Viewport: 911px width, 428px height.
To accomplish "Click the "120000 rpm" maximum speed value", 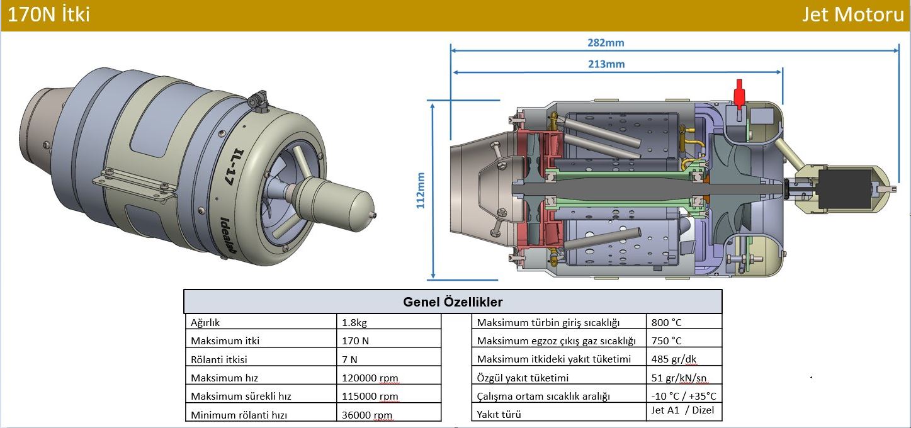I will 370,378.
